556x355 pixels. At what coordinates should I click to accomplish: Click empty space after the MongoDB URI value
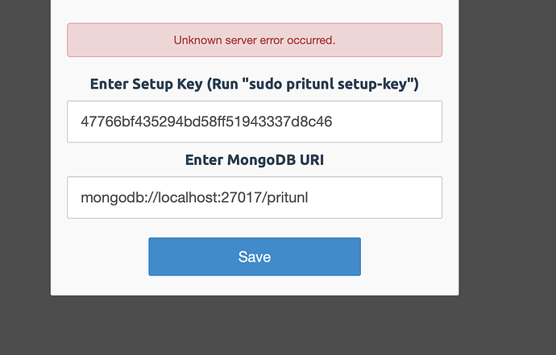point(374,197)
